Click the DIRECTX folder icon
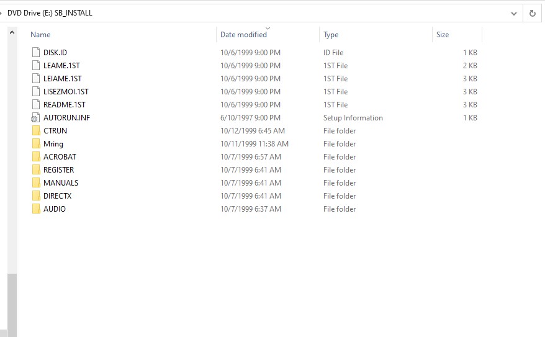 pyautogui.click(x=36, y=196)
